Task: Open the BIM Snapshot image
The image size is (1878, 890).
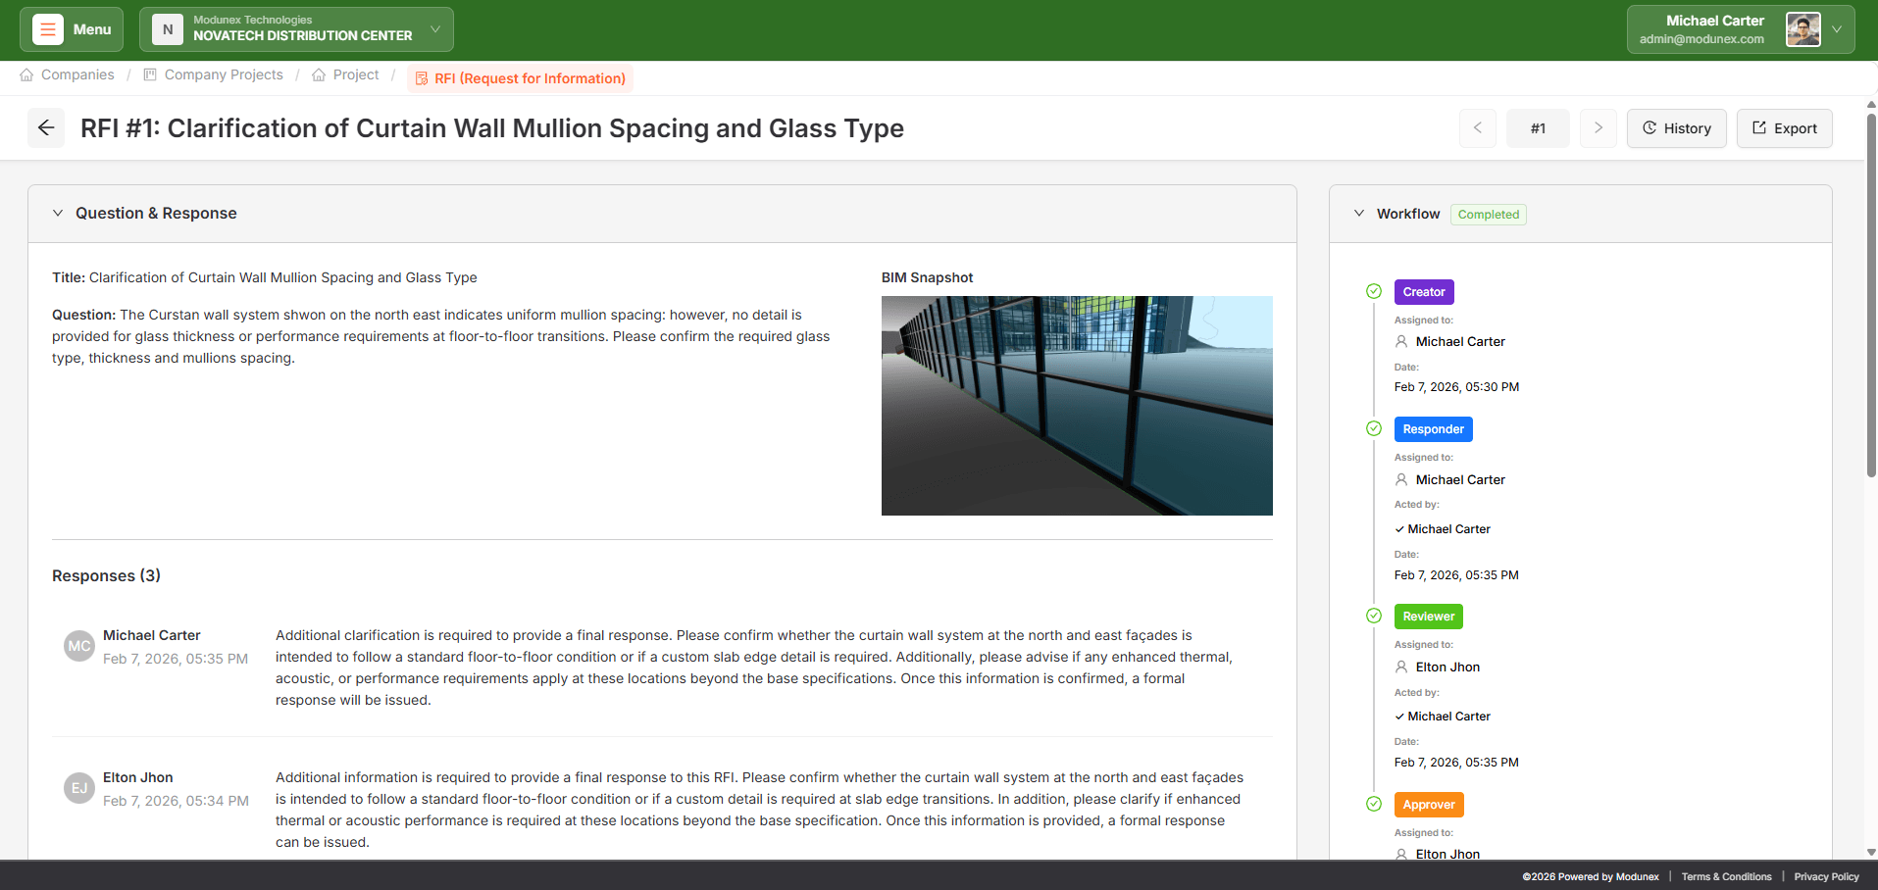Action: pyautogui.click(x=1077, y=406)
